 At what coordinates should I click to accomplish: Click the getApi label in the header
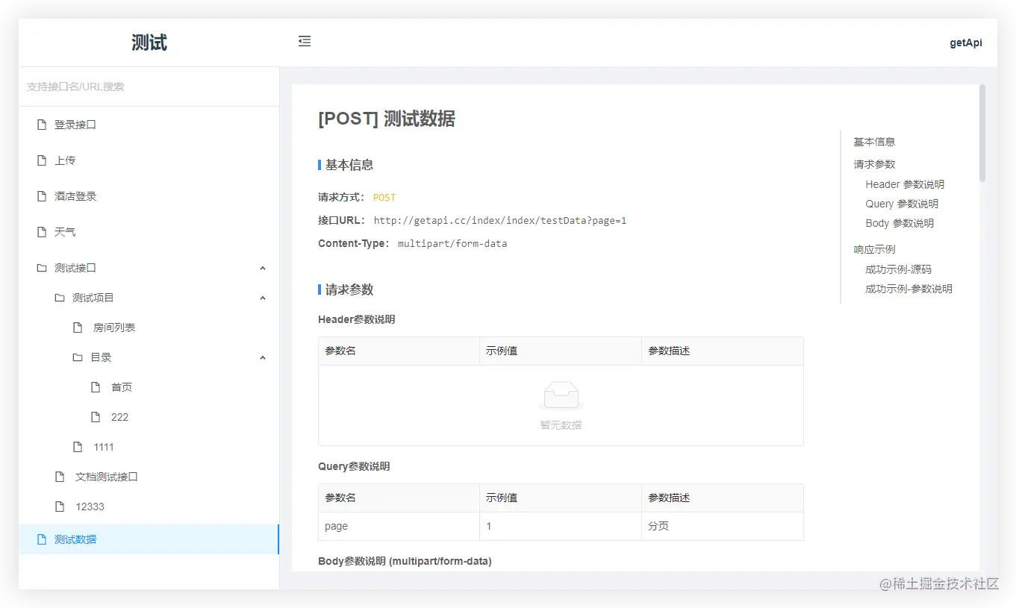point(966,43)
